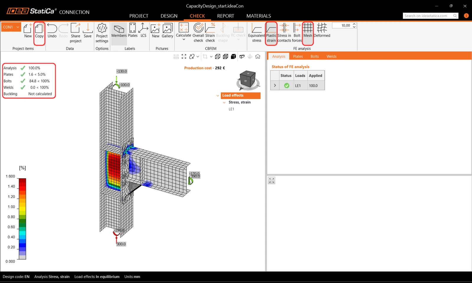Click New picture icon
472x283 pixels.
tap(155, 31)
